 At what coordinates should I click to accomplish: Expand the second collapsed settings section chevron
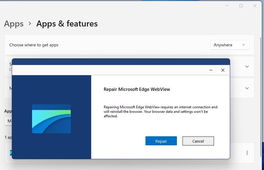pyautogui.click(x=247, y=88)
